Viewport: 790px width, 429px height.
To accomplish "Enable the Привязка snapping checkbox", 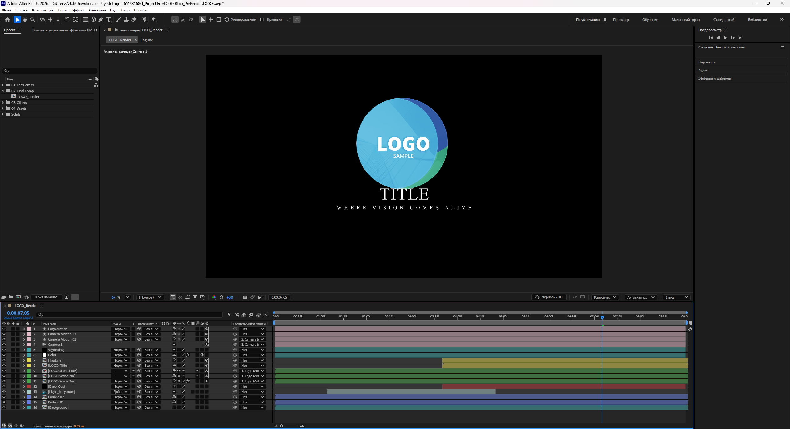I will click(x=262, y=19).
